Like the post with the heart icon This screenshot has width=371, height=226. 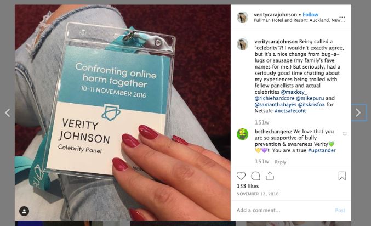pos(241,176)
